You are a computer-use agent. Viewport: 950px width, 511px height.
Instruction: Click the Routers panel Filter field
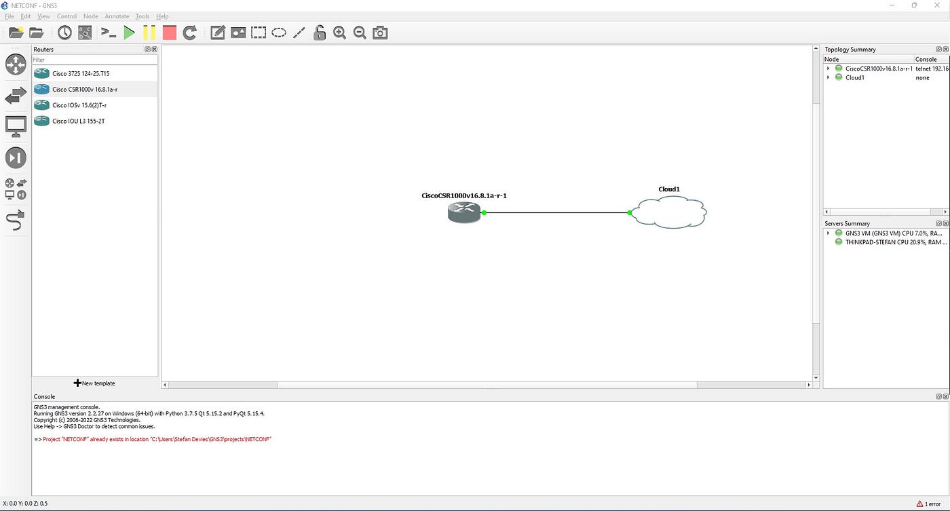[94, 60]
